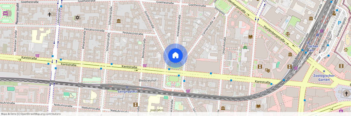Image resolution: width=351 pixels, height=116 pixels.
Task: Select the Star of David synagogue icon
Action: (77, 18)
